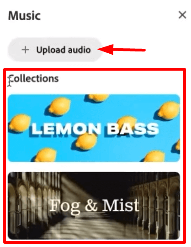Open the Fog & Mist music collection

(x=94, y=206)
